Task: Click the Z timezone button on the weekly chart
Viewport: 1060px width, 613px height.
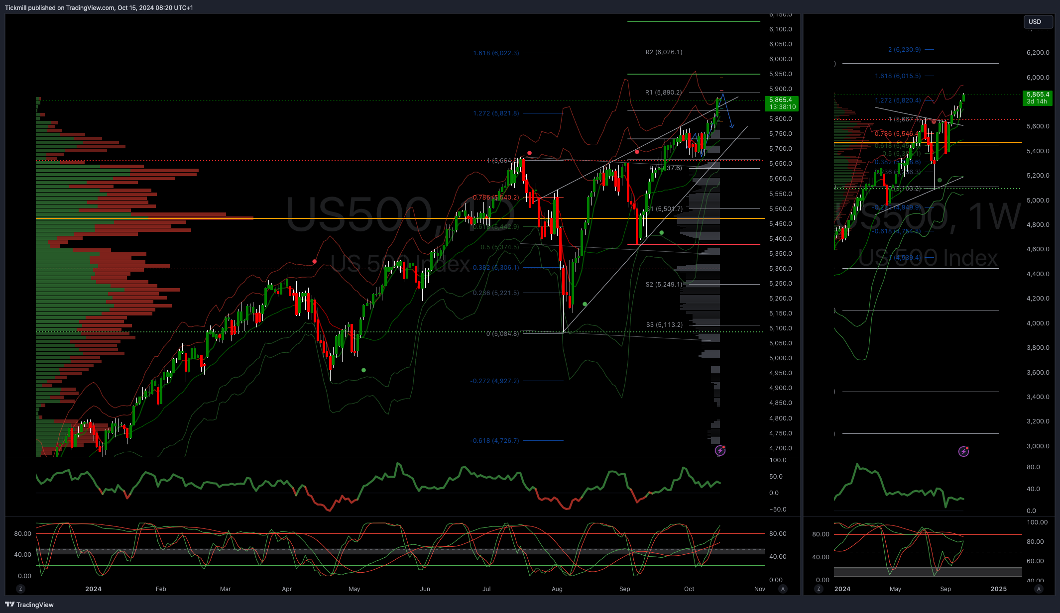Action: pyautogui.click(x=819, y=589)
